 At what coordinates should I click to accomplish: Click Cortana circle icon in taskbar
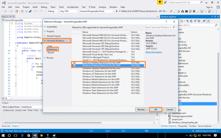coord(9,136)
